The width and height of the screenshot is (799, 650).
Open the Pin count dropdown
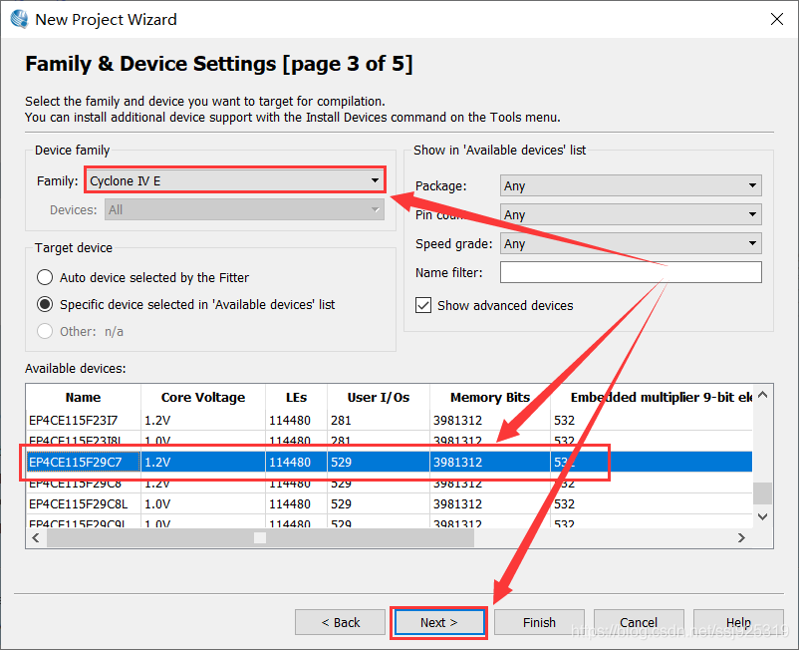pos(631,214)
